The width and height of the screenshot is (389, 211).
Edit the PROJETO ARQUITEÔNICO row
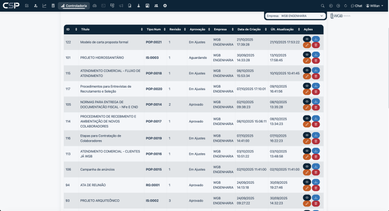point(307,204)
